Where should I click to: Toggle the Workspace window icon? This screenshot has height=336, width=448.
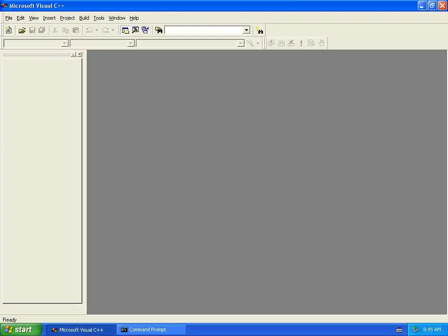(x=125, y=30)
